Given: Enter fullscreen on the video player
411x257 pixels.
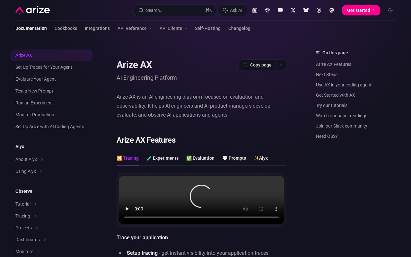Looking at the screenshot, I should click(x=261, y=209).
